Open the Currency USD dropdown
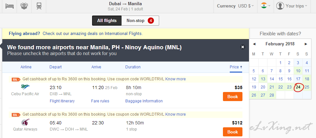Viewport: 316px width, 138px height. click(235, 6)
